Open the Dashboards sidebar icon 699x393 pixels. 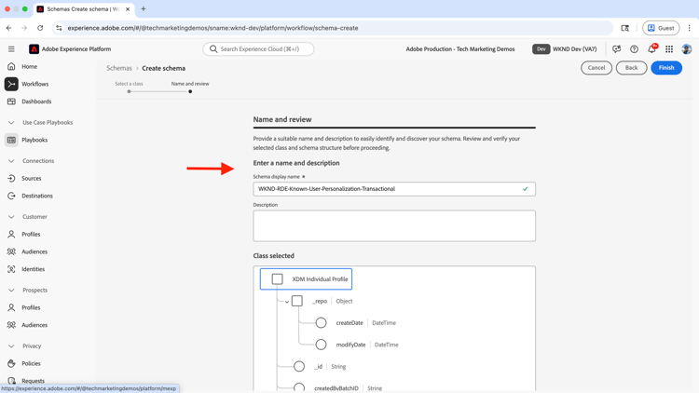(x=11, y=102)
